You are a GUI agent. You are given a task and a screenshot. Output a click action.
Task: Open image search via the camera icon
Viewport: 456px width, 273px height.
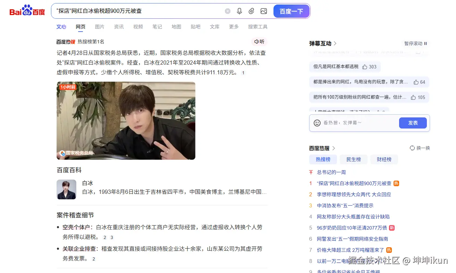pos(263,11)
